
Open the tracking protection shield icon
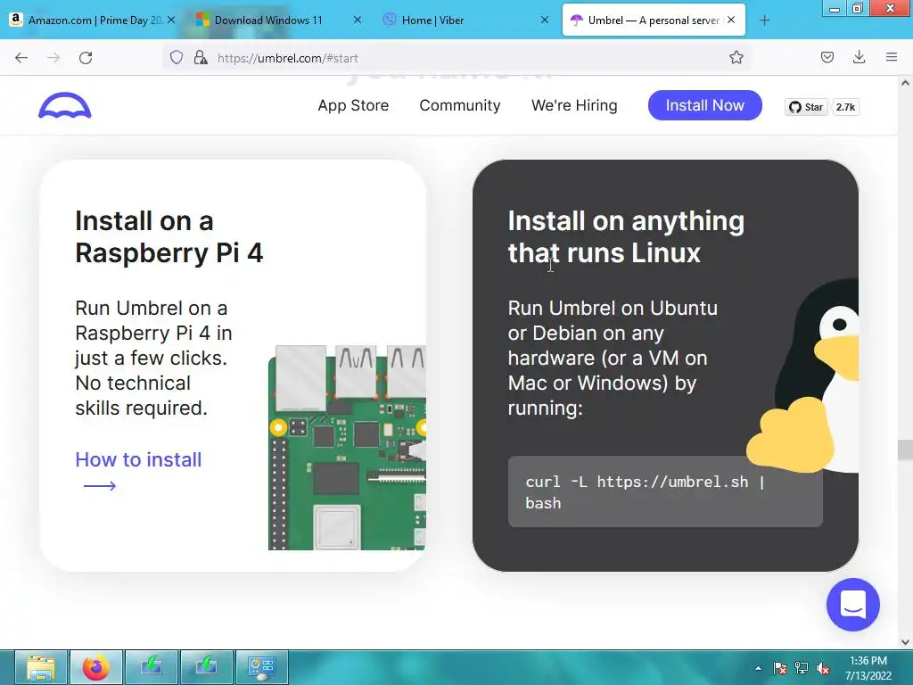click(177, 57)
